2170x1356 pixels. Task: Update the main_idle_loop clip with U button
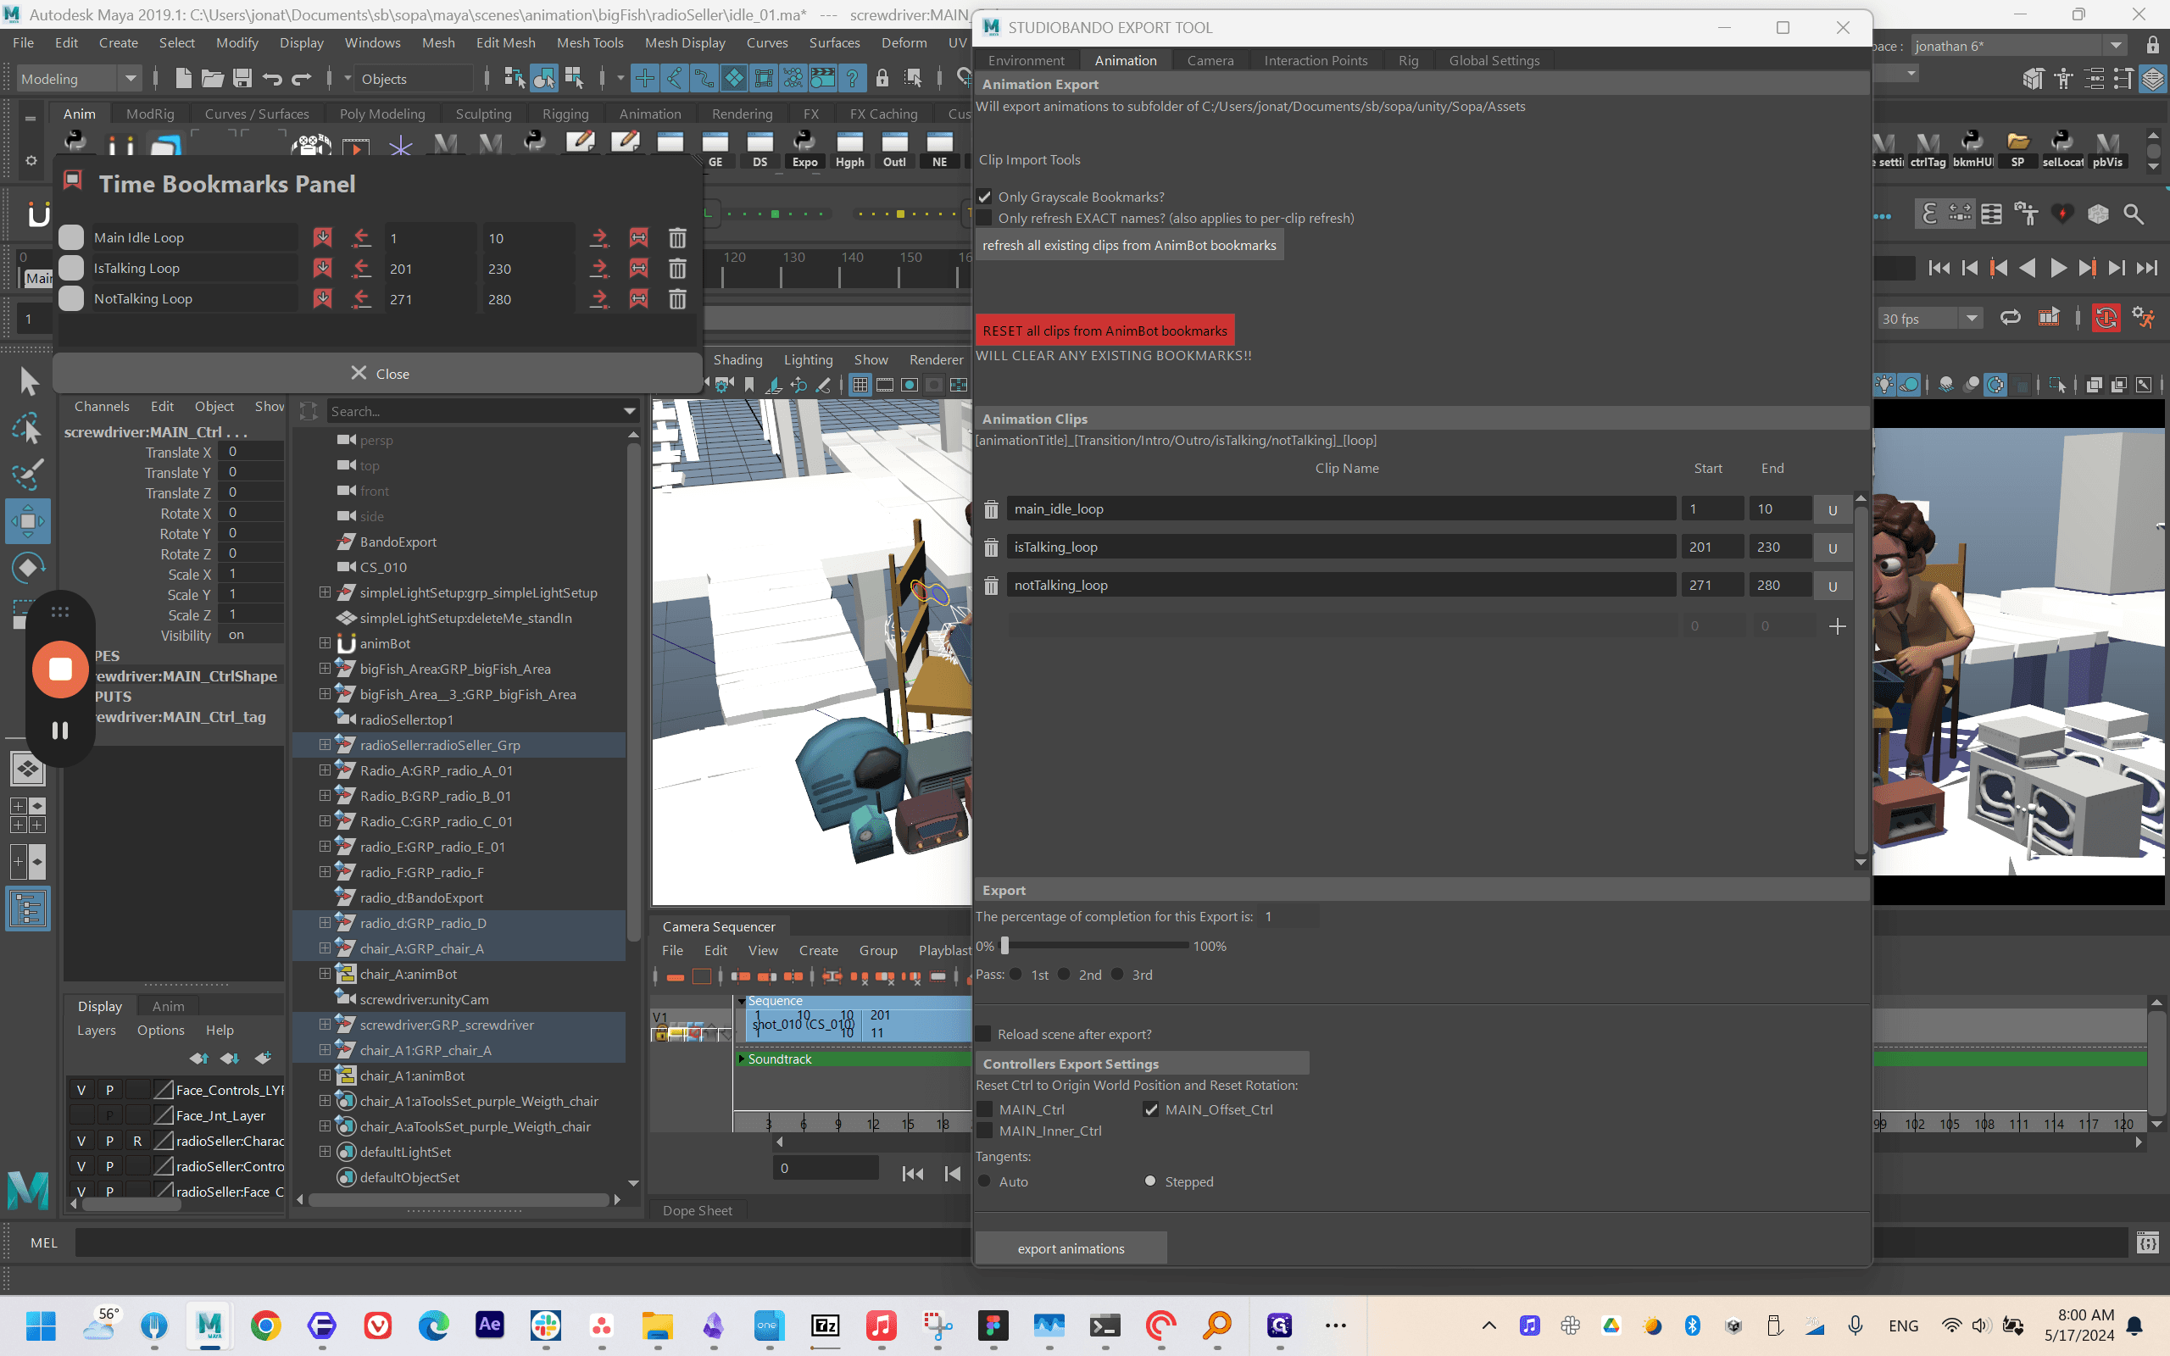tap(1832, 509)
